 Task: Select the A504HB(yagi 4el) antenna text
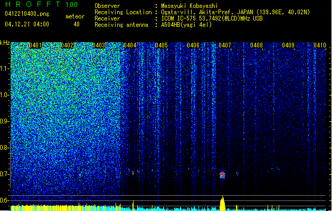186,25
